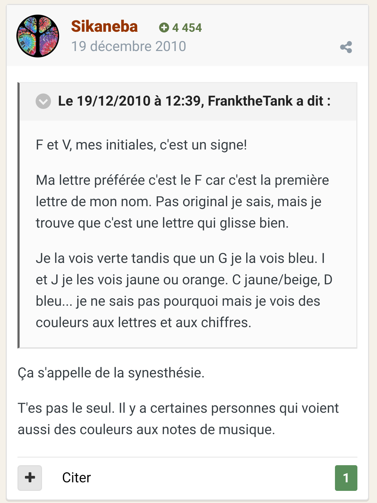Open the 19 décembre 2010 post date link

[129, 46]
